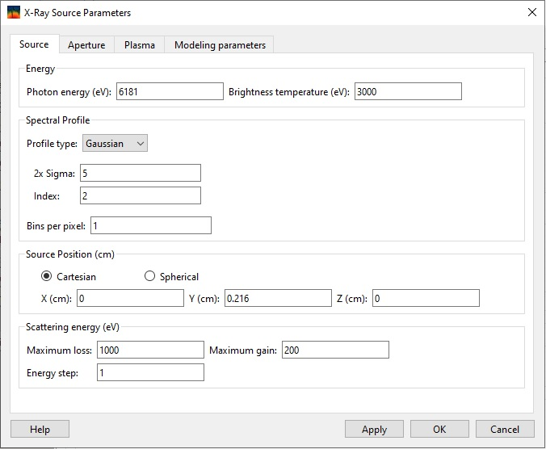Image resolution: width=546 pixels, height=449 pixels.
Task: Open the Modeling parameters tab
Action: 220,45
